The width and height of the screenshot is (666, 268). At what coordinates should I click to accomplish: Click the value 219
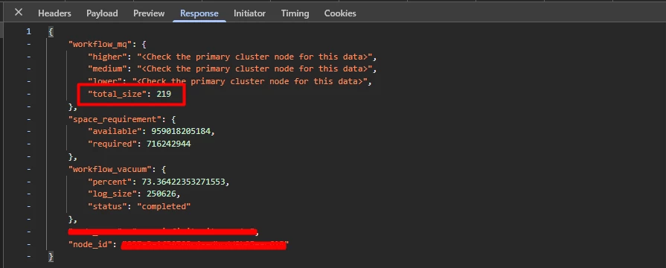pos(164,94)
